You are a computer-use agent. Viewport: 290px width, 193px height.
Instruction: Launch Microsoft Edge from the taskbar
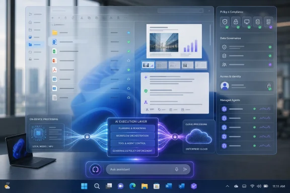tap(132, 186)
